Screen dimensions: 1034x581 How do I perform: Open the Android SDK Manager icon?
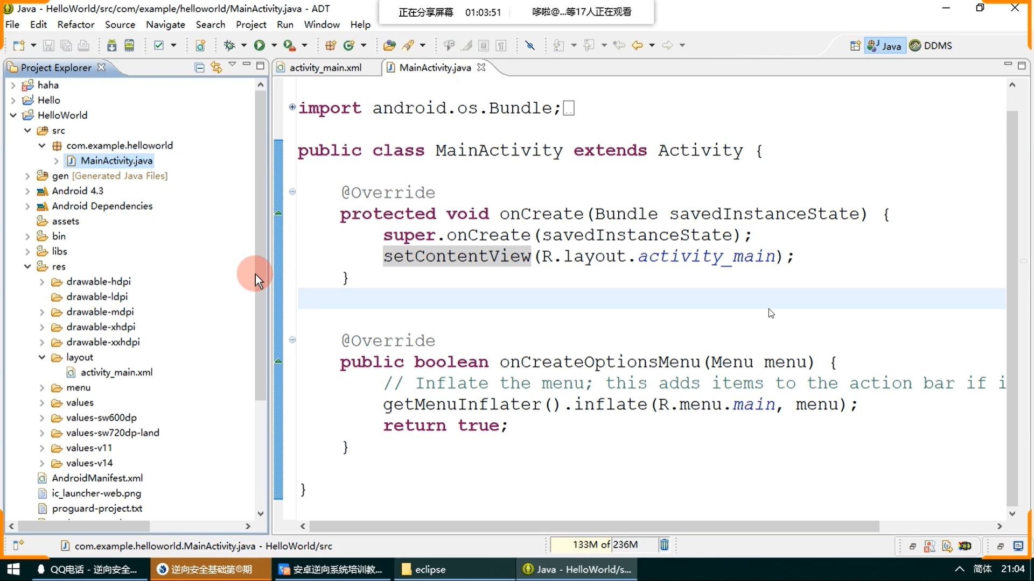coord(111,46)
